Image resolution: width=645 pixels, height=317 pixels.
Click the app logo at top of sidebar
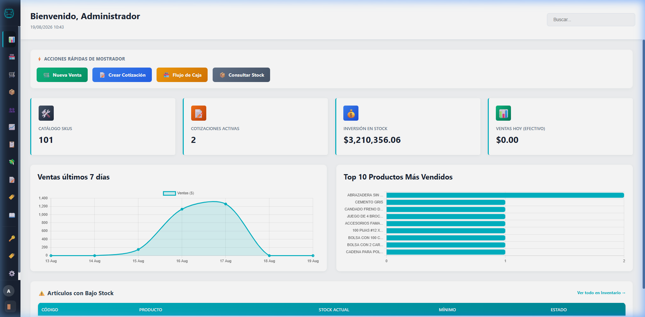(9, 13)
